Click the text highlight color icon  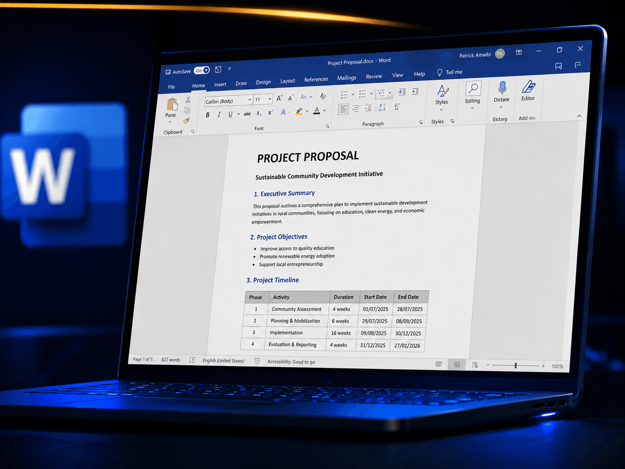[x=299, y=112]
